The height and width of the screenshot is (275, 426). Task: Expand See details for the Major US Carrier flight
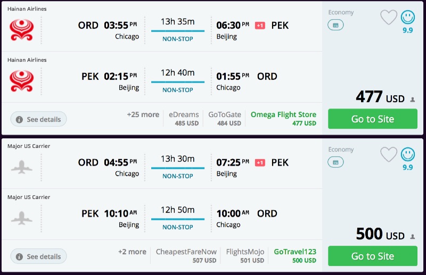(x=38, y=257)
